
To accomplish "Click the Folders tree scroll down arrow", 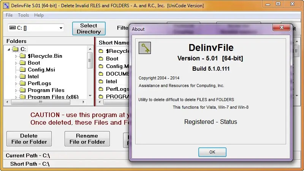I will tap(90, 96).
